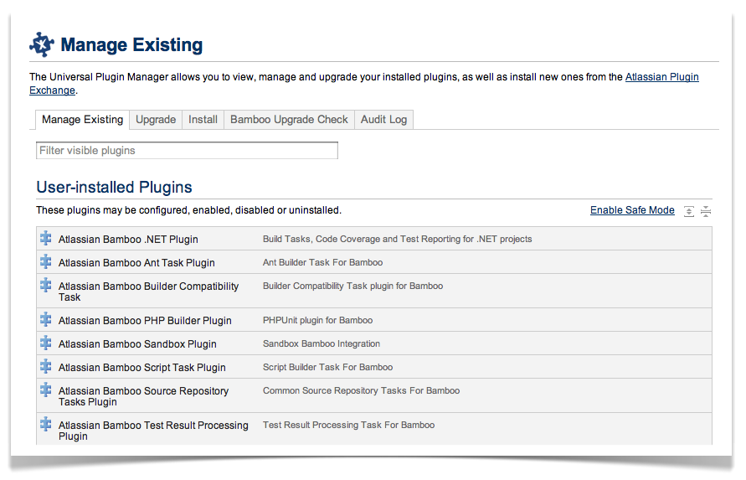Click the PHP Builder Plugin puzzle icon

[46, 319]
